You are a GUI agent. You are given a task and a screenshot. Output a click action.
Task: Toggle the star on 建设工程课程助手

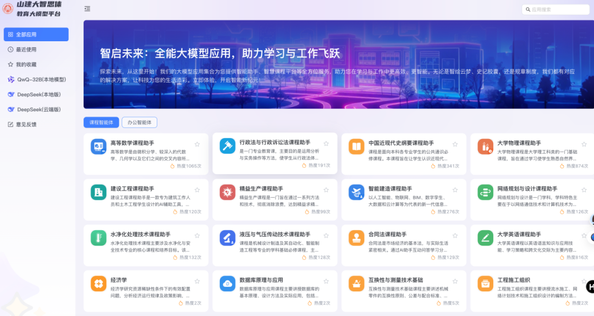click(197, 190)
